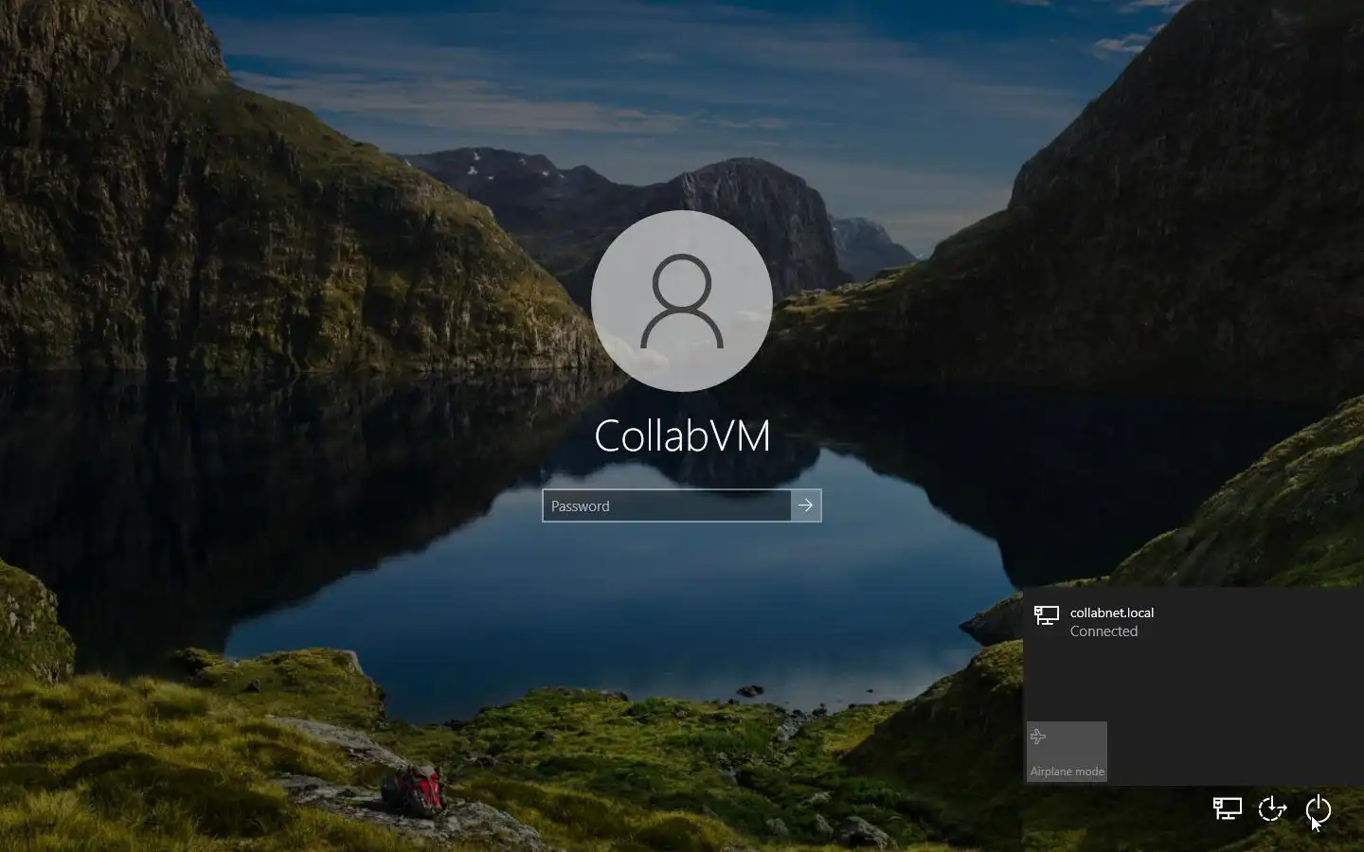The height and width of the screenshot is (852, 1364).
Task: Toggle the network flyout icon
Action: tap(1228, 808)
